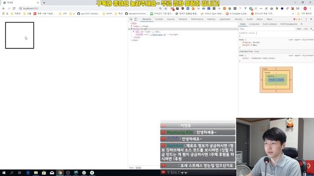The width and height of the screenshot is (314, 176).
Task: Toggle the .cls element classes panel
Action: (x=305, y=29)
